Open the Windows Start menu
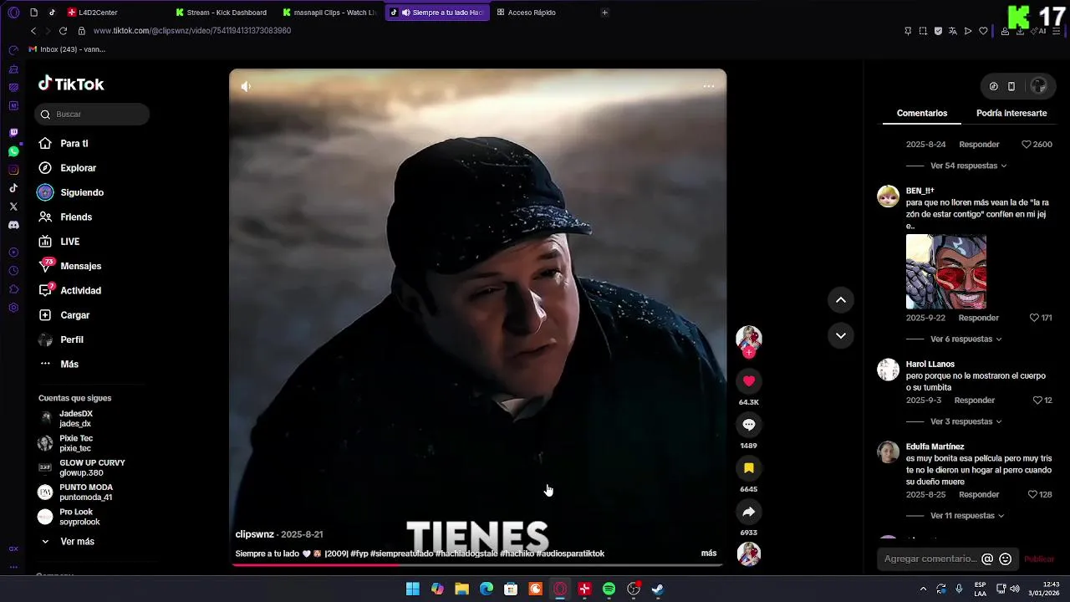Image resolution: width=1070 pixels, height=602 pixels. pyautogui.click(x=412, y=589)
